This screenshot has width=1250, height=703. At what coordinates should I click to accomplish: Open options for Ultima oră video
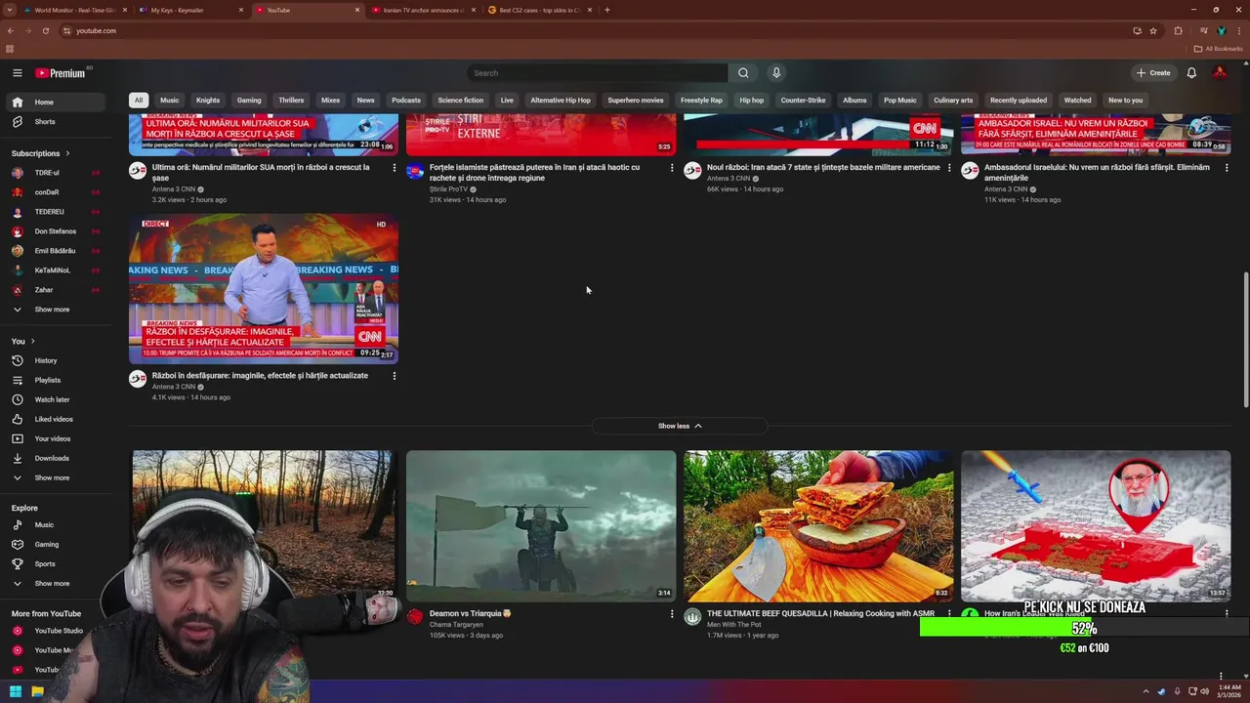(x=395, y=168)
